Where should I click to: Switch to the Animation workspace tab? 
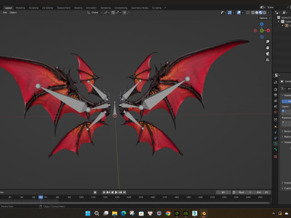point(92,8)
